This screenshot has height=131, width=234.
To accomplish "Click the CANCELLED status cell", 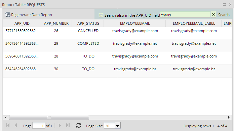I will (x=88, y=31).
